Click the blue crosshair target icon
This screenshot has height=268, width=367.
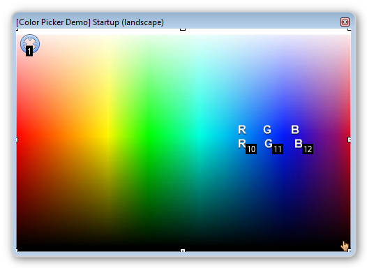[x=30, y=44]
